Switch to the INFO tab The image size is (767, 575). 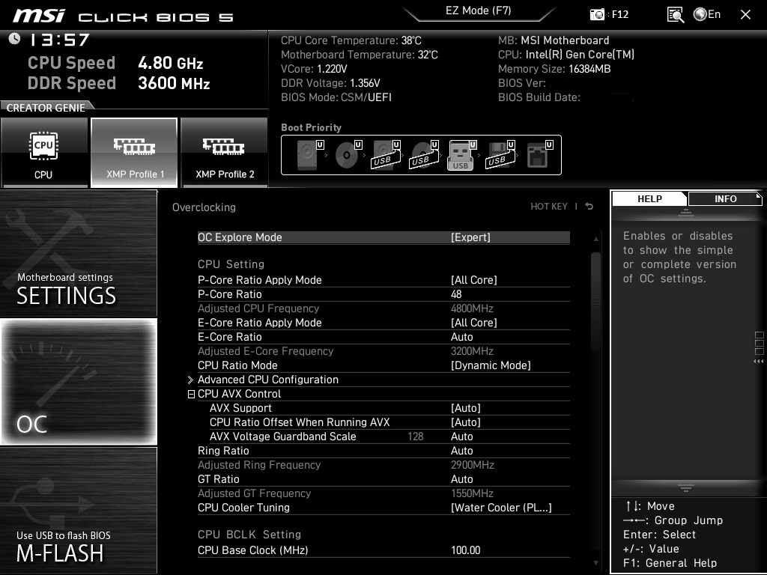point(725,198)
